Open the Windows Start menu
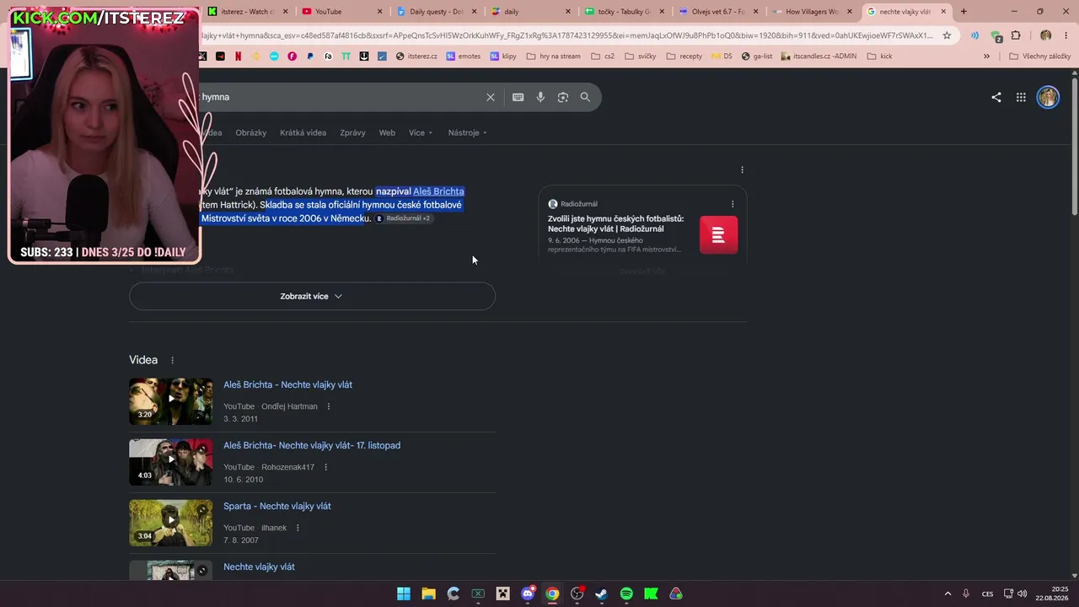This screenshot has height=607, width=1079. (404, 594)
